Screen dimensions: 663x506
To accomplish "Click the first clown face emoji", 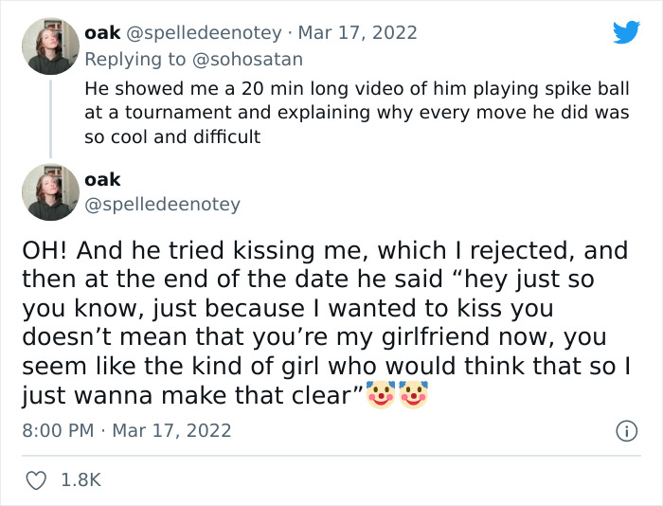I will coord(381,395).
